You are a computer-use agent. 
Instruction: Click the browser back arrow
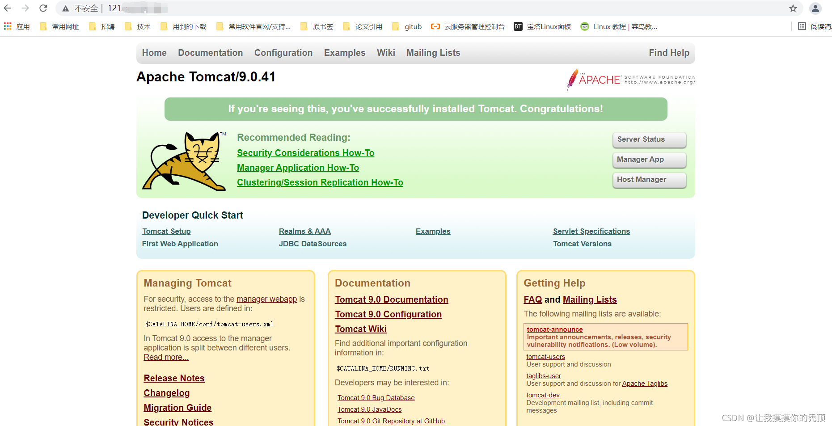[x=8, y=8]
